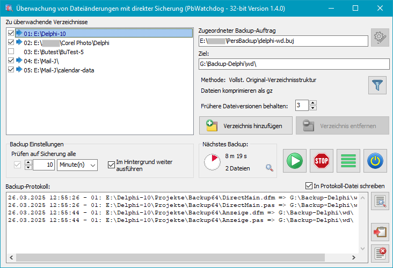The image size is (393, 268).
Task: Toggle 'In Protokoll-Datei schreiben' checkbox
Action: (309, 185)
